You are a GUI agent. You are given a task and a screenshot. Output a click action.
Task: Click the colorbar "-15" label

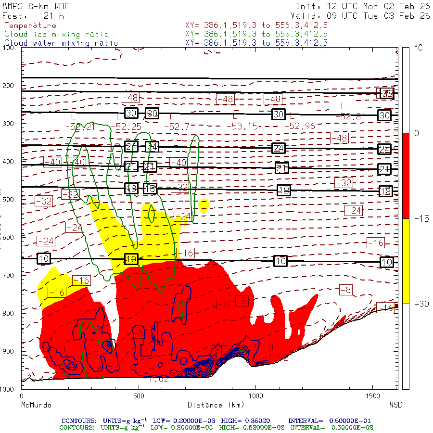[421, 219]
